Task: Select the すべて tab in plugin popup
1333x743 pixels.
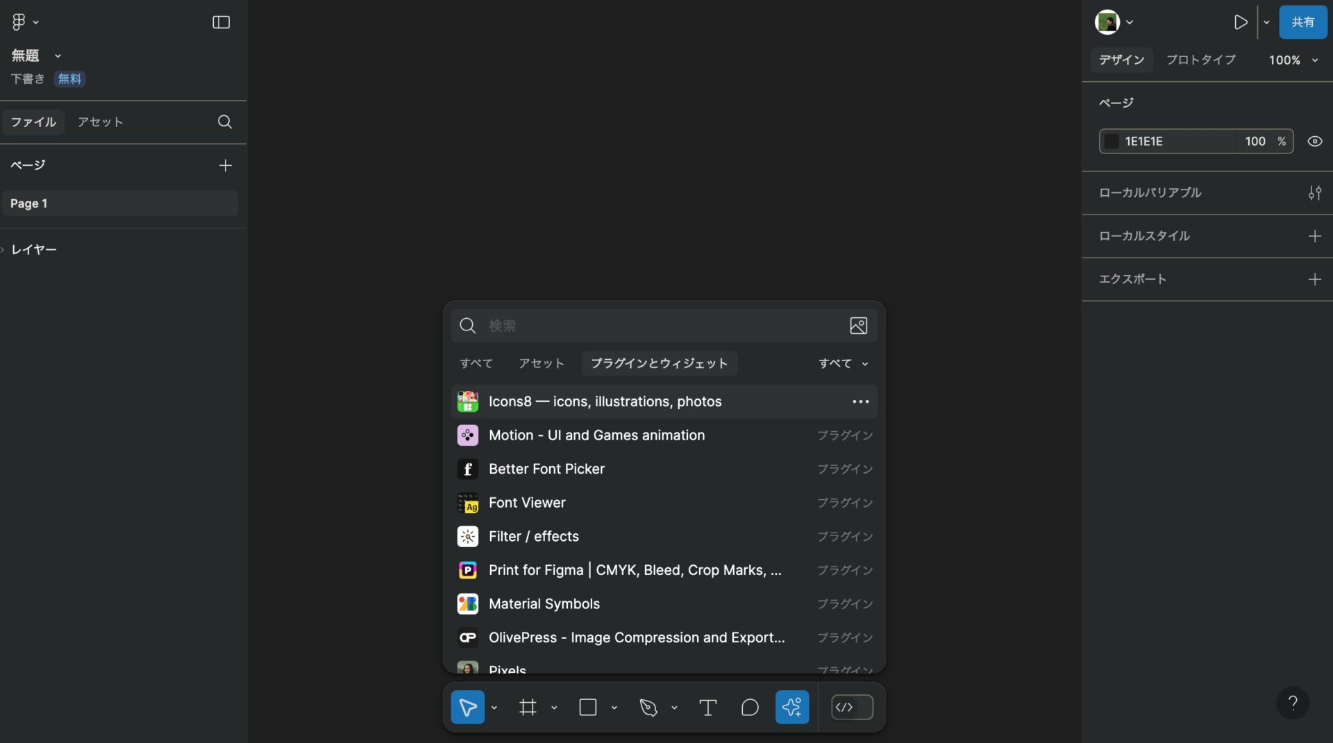Action: pos(476,363)
